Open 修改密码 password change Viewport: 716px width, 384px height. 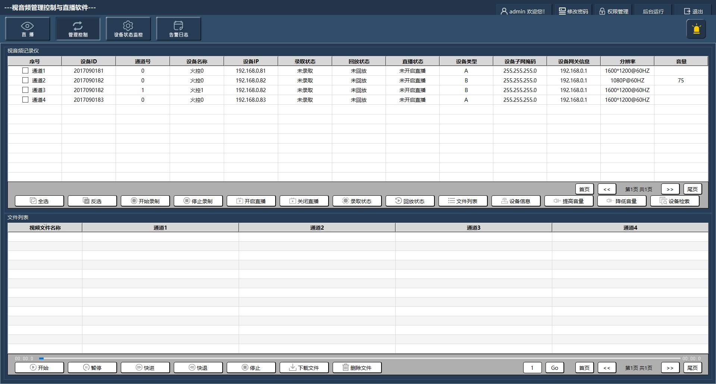tap(573, 11)
